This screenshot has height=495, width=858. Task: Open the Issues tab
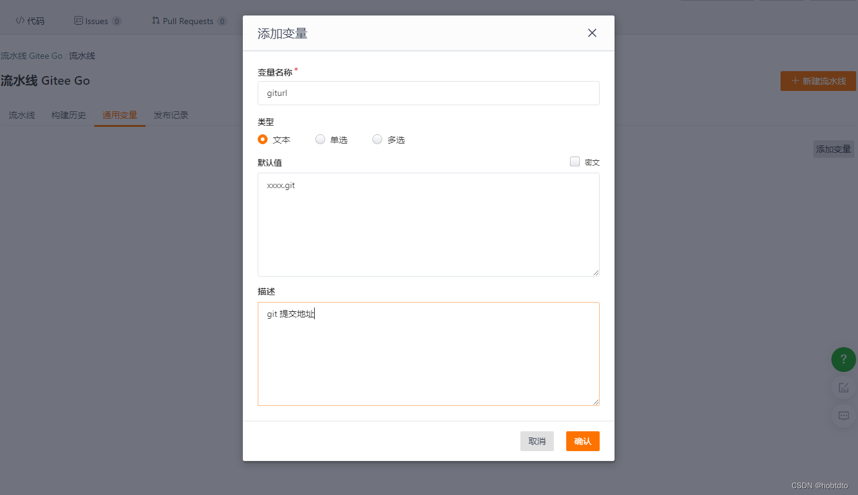tap(97, 20)
